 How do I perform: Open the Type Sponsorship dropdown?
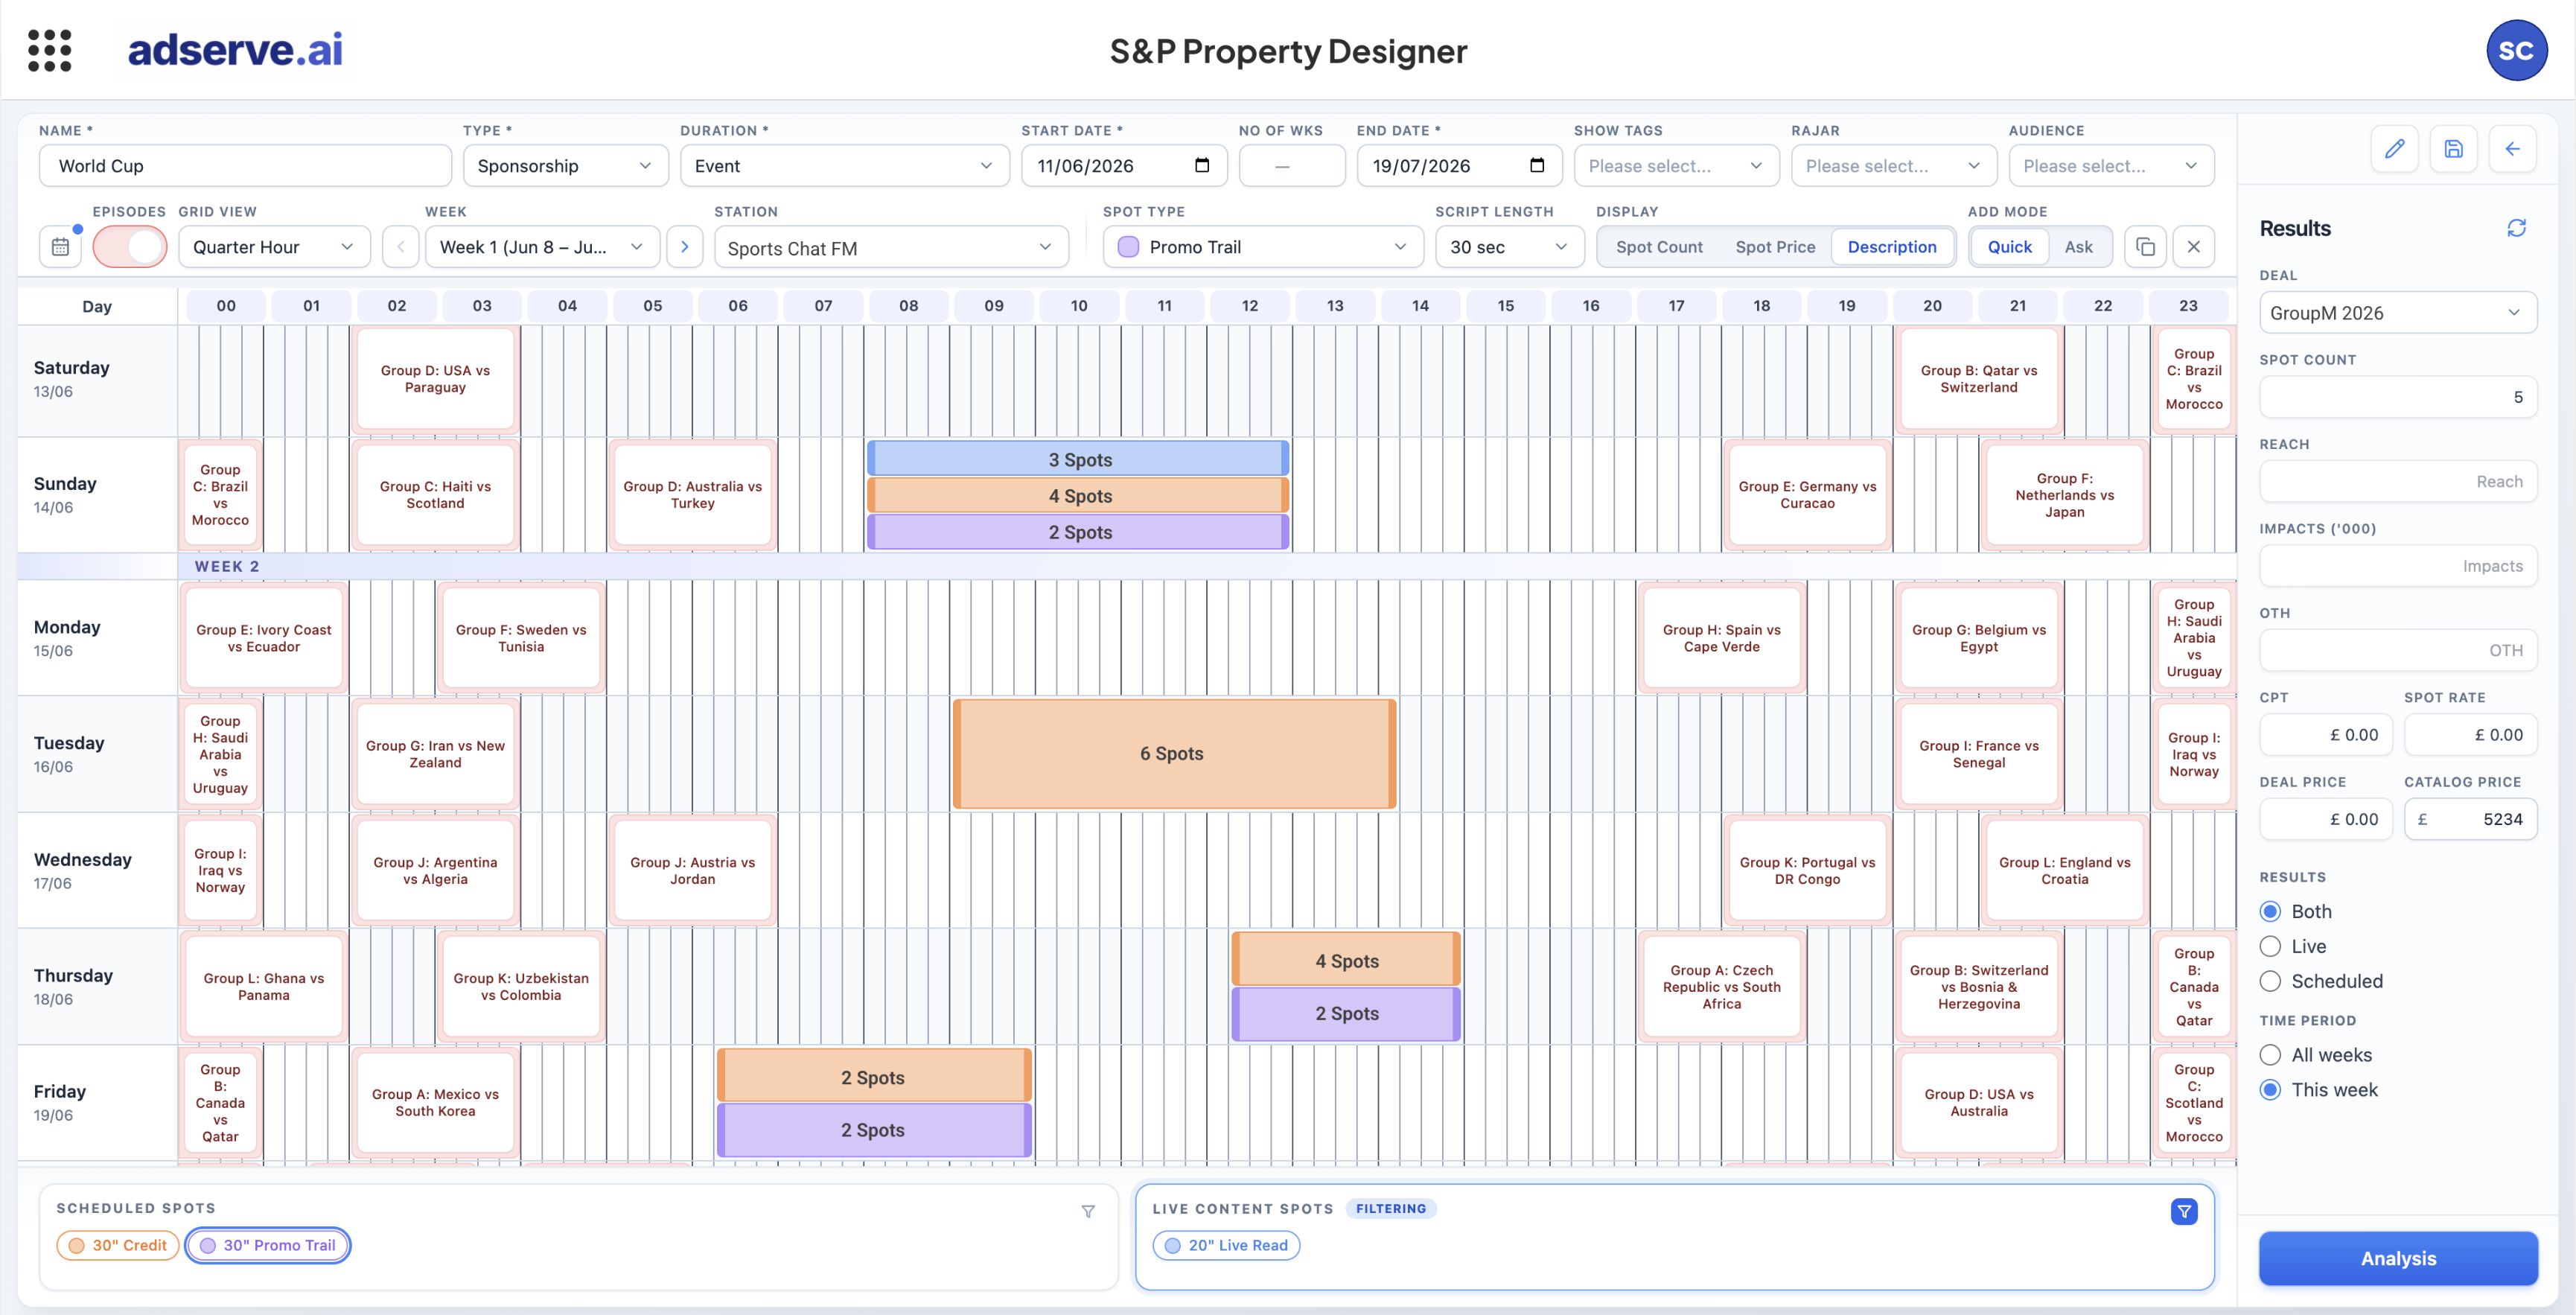tap(565, 165)
